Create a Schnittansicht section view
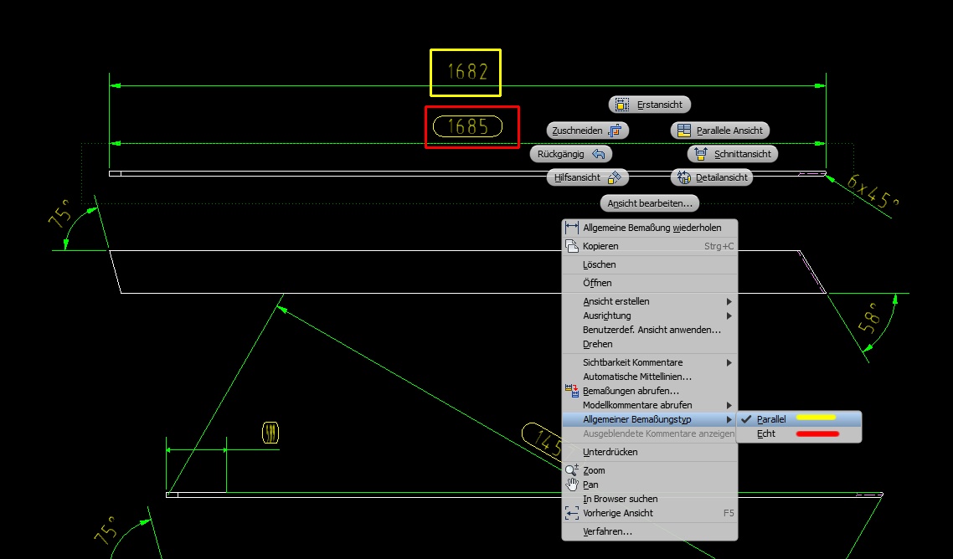This screenshot has height=559, width=953. (x=733, y=154)
